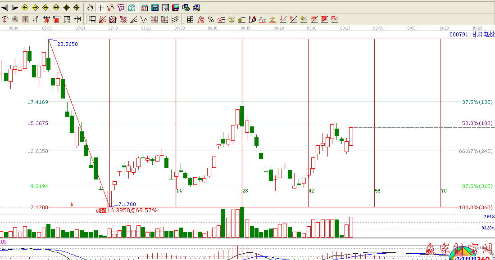Select the Gann fan angle lines tool

click(102, 19)
